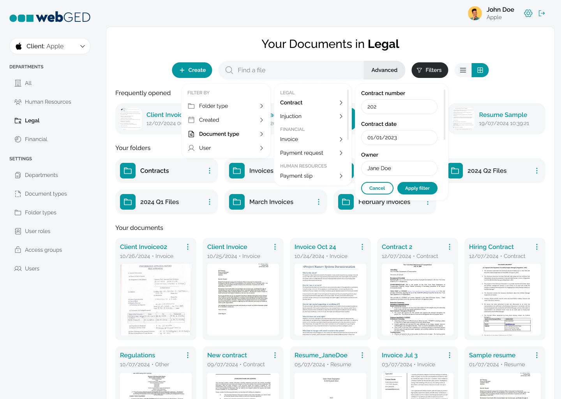Open Invoice Oct 24 document title
The image size is (561, 399).
(315, 247)
